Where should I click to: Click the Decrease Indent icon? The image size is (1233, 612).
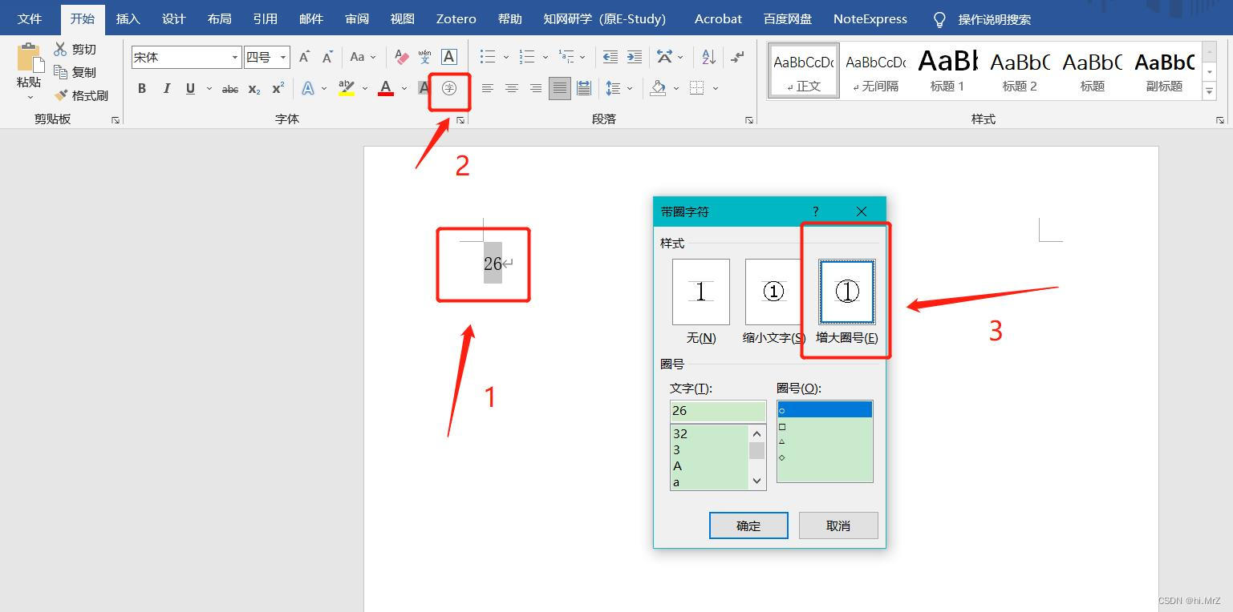610,57
